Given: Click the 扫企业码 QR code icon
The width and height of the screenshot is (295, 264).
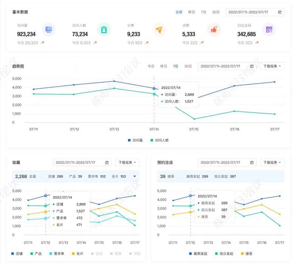Looking at the screenshot, I should 269,29.
